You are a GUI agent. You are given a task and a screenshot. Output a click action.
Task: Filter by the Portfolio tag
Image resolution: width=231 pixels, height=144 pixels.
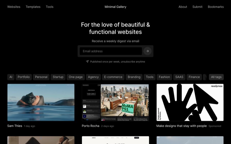click(x=24, y=77)
